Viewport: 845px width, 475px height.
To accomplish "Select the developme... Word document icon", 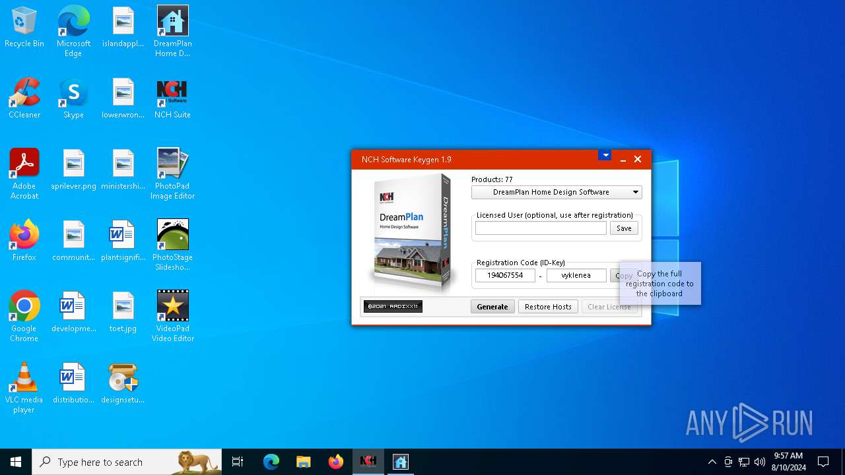I will pos(73,312).
